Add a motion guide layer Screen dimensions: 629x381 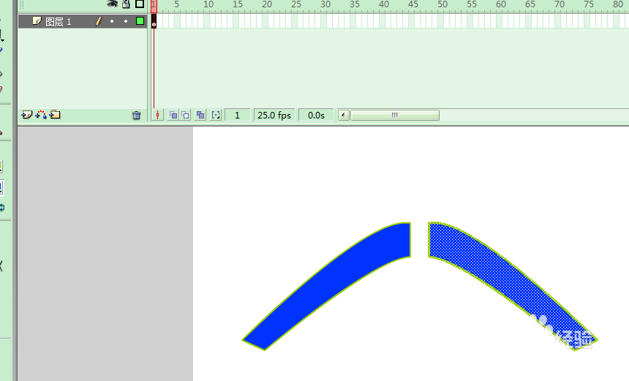tap(41, 115)
